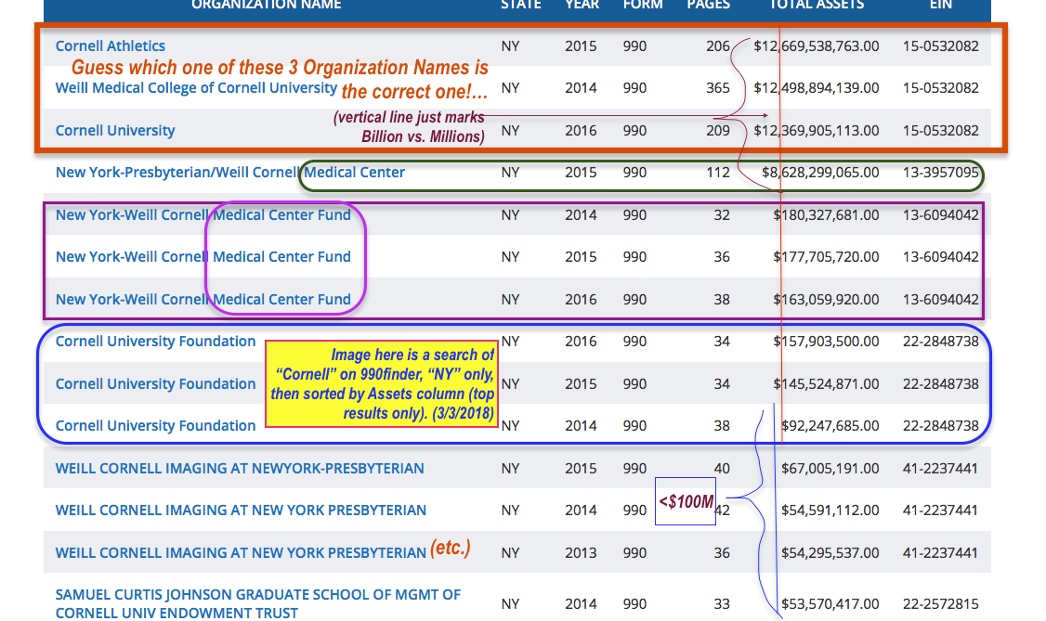This screenshot has width=1046, height=621.
Task: Open 2016 New York-Weill Cornell Medical Center Fund
Action: tap(203, 300)
